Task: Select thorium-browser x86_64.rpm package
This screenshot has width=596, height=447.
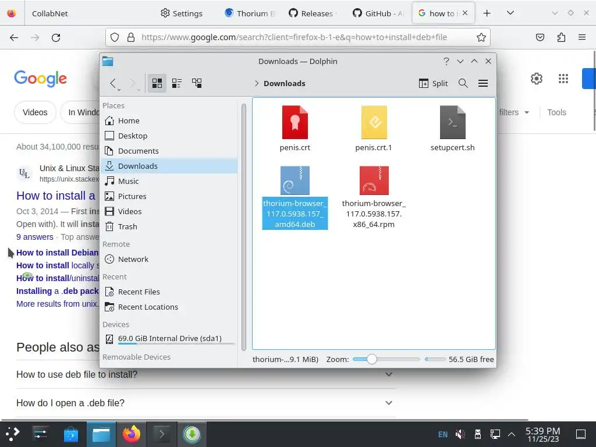Action: point(374,198)
